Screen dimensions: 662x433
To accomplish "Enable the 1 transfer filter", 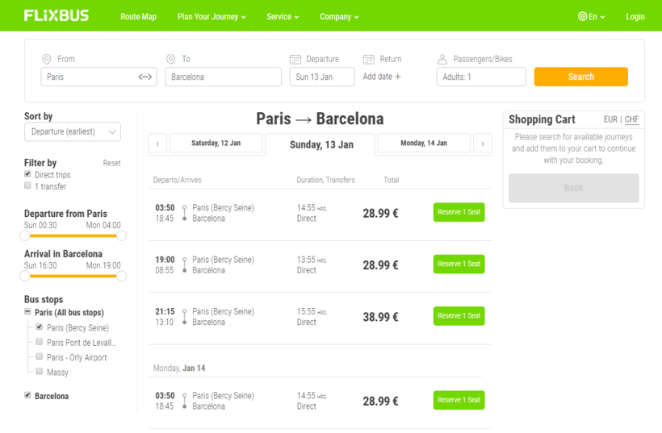I will coord(27,185).
